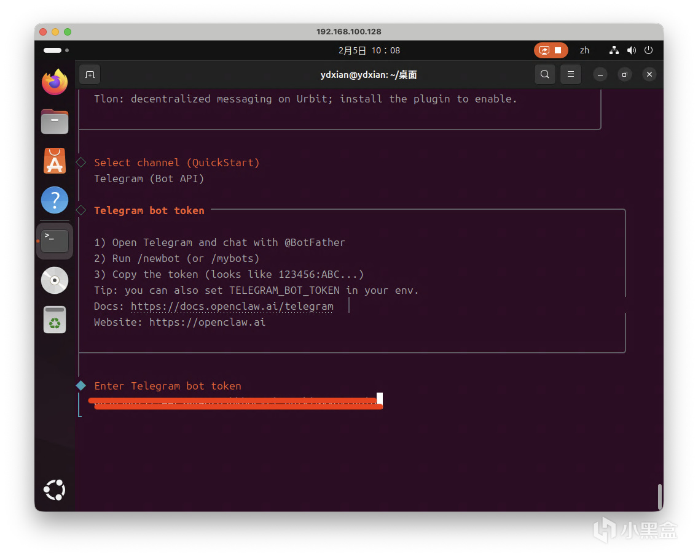The image size is (698, 557).
Task: Click the TELEGRAM_BOT_TOKEN tip line
Action: coord(256,291)
